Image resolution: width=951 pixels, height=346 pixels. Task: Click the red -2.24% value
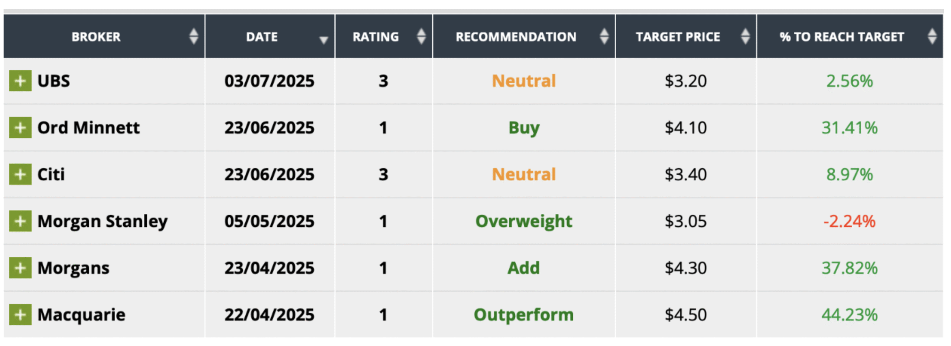pyautogui.click(x=849, y=221)
